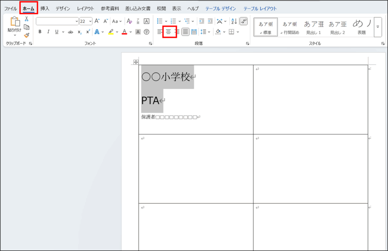Open the highlight color dropdown arrow

[117, 32]
